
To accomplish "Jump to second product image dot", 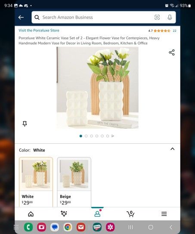I will (x=86, y=136).
